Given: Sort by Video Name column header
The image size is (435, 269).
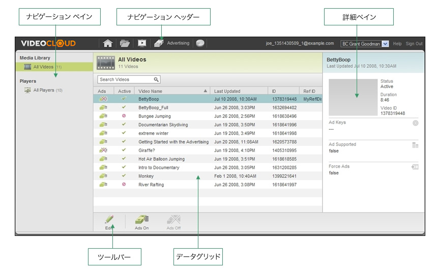Looking at the screenshot, I should pos(172,91).
